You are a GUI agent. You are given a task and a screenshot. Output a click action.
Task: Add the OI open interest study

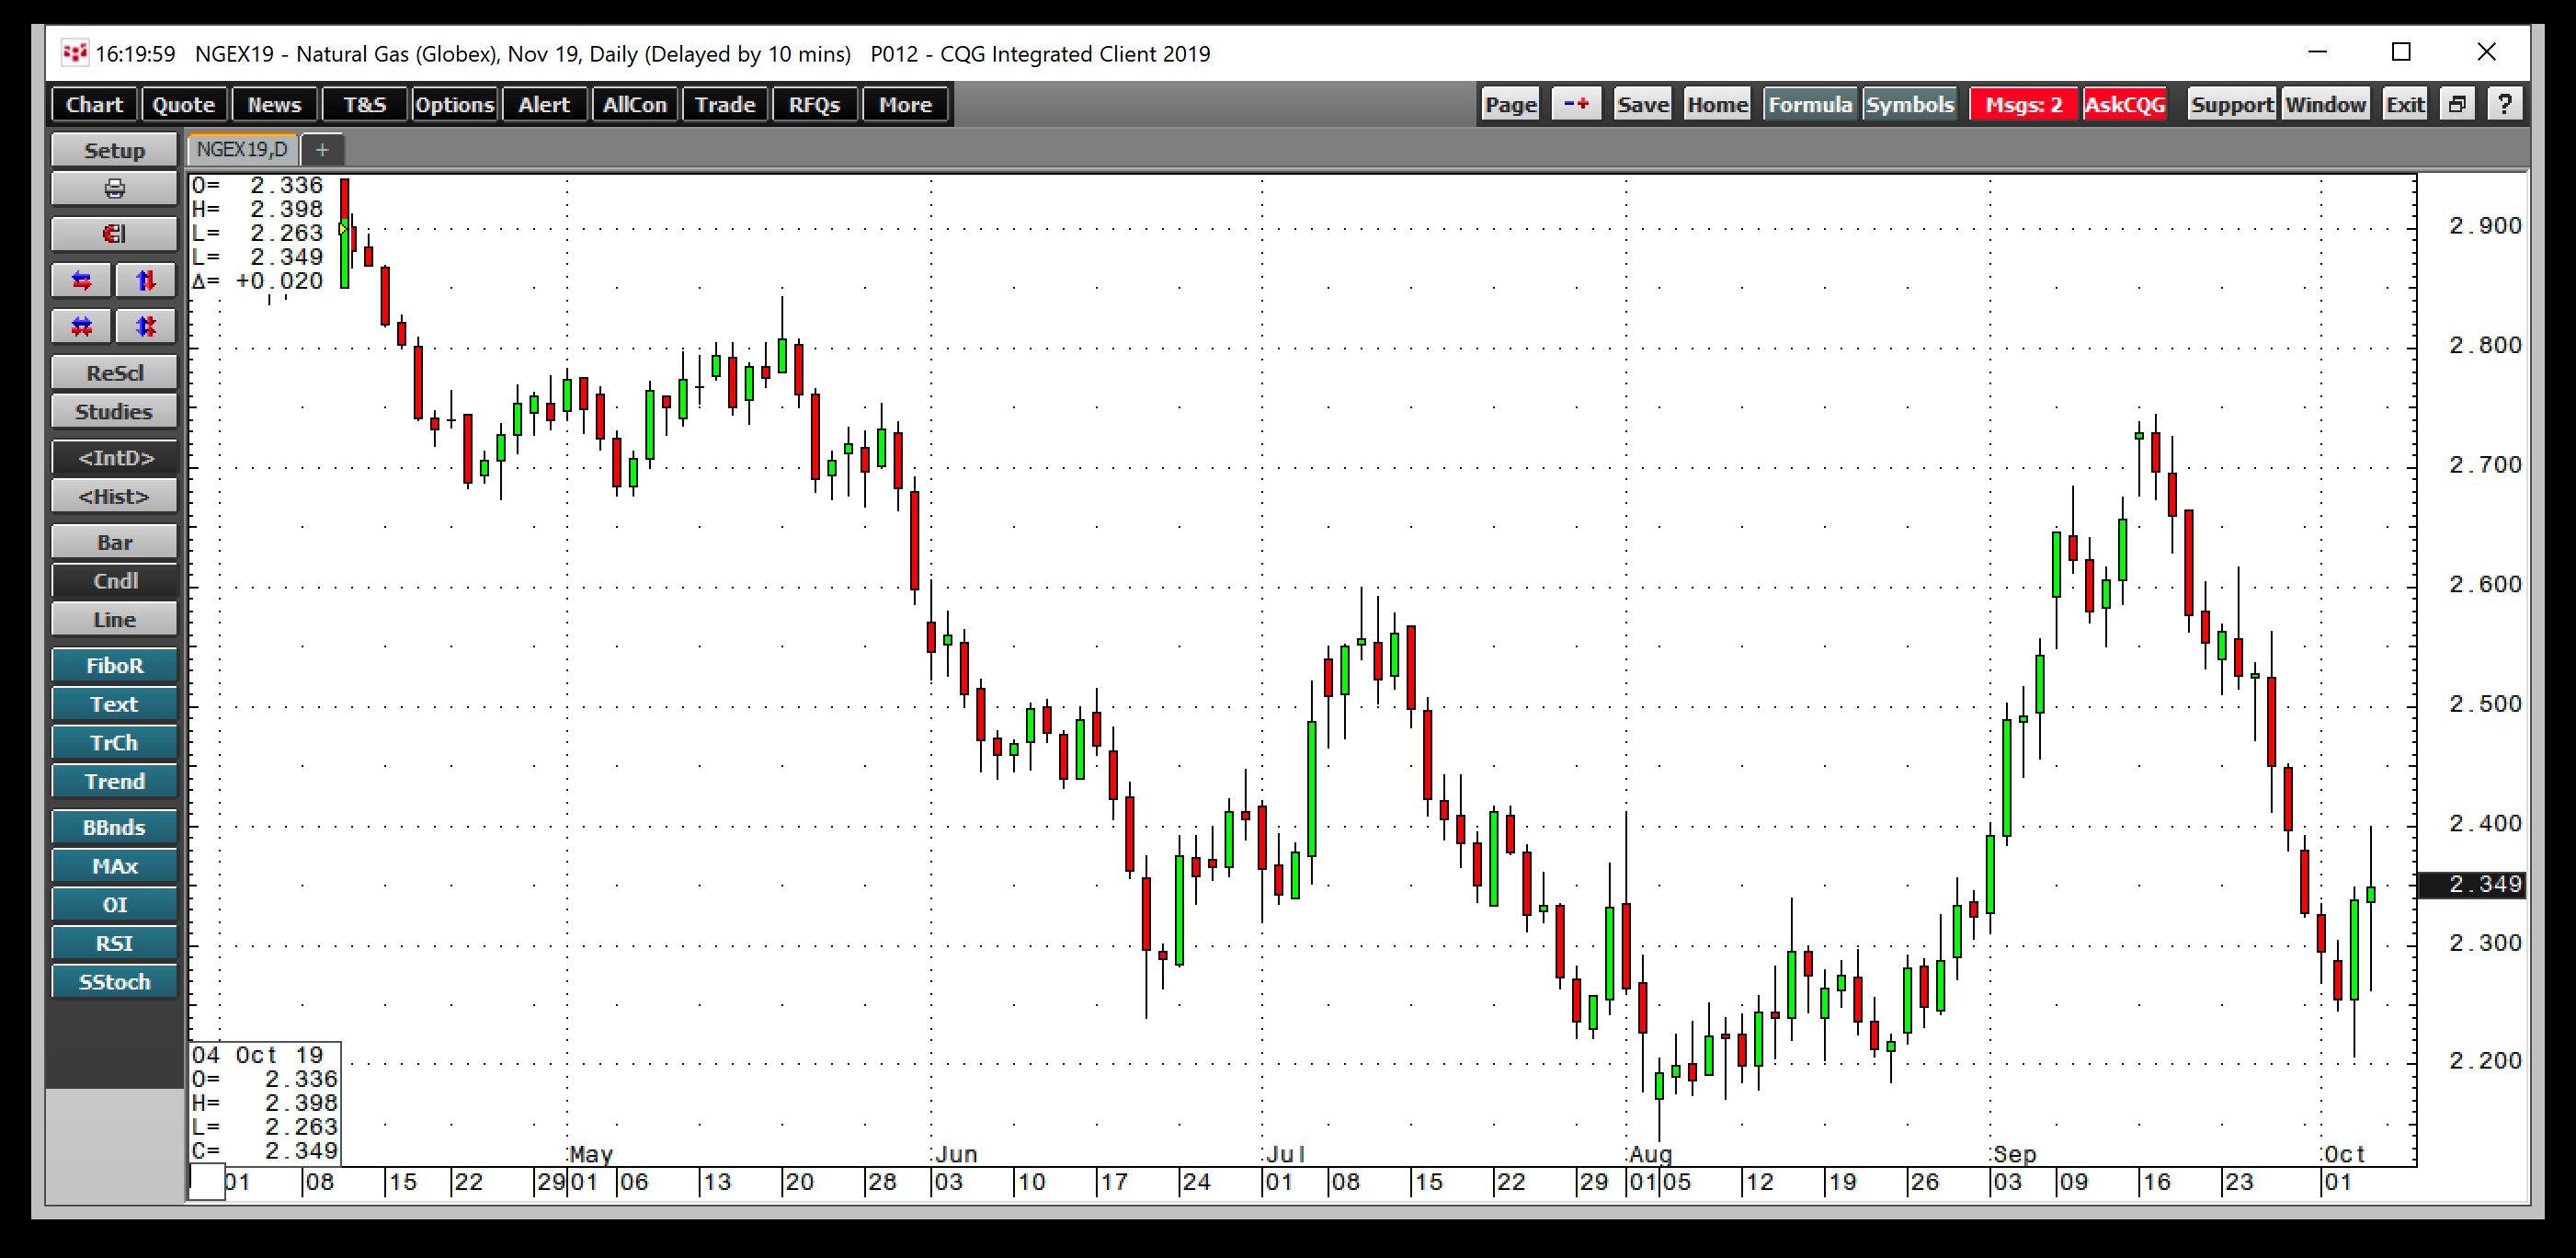(x=114, y=905)
